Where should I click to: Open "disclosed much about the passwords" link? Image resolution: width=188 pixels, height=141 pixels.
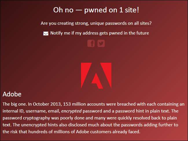(x=105, y=125)
